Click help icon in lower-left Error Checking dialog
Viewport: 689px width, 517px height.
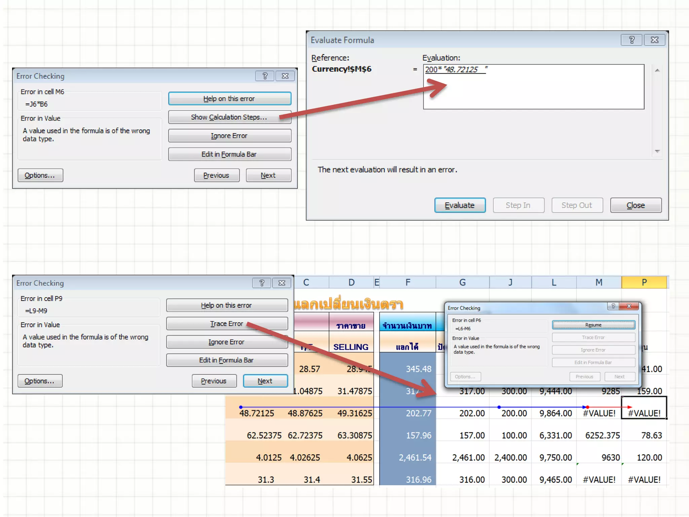262,283
